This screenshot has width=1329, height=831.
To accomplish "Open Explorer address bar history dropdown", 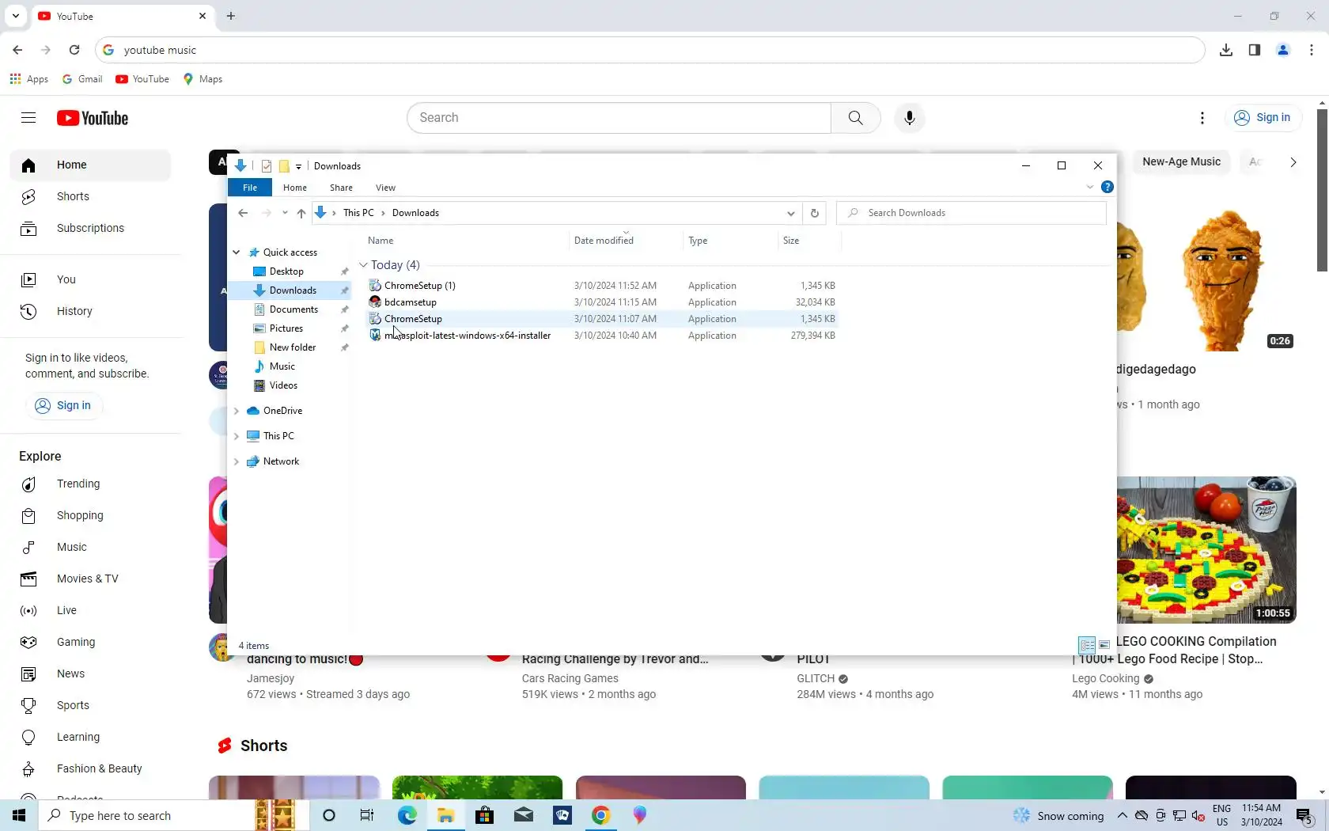I will (x=790, y=213).
